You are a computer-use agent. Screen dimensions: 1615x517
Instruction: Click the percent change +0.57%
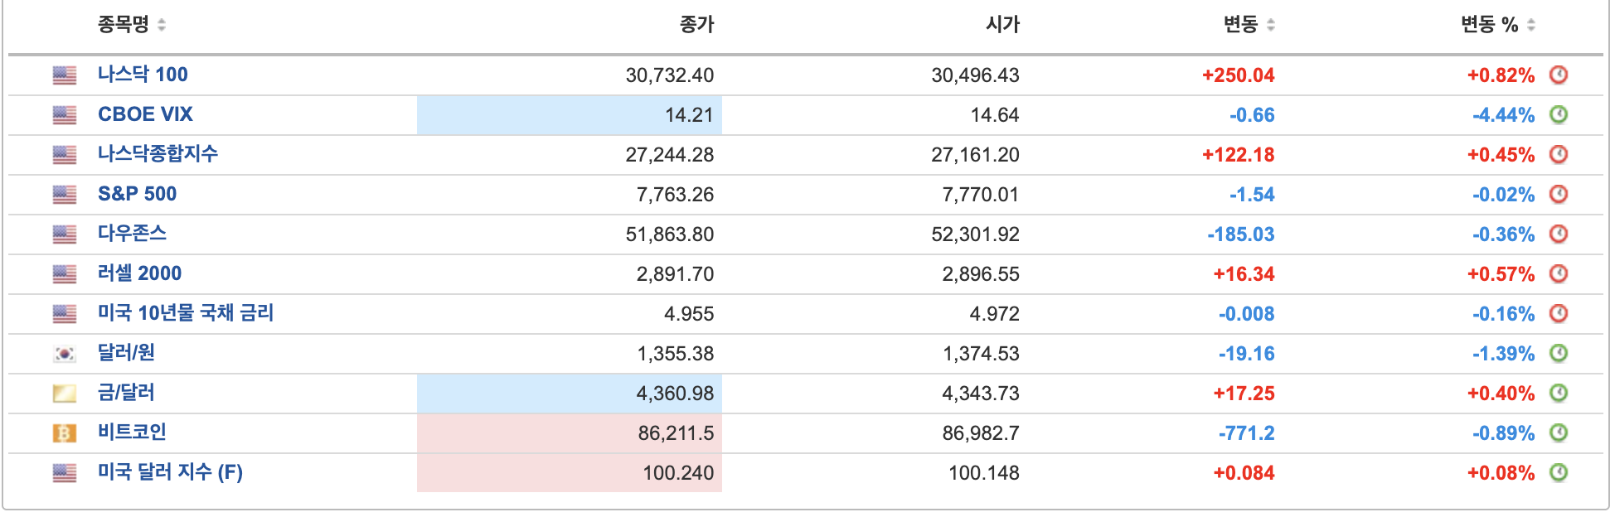[x=1501, y=274]
